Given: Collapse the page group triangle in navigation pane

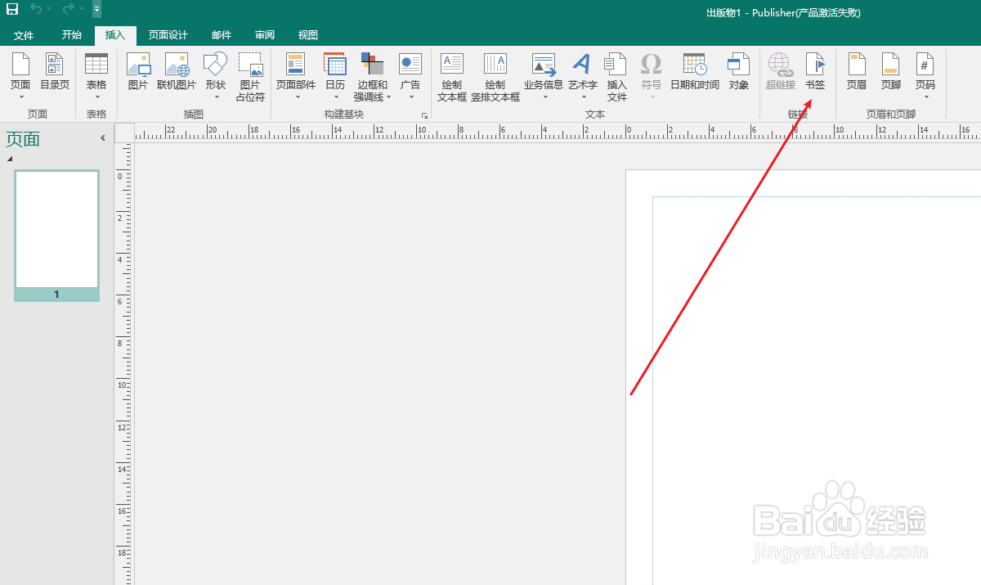Looking at the screenshot, I should (x=10, y=159).
